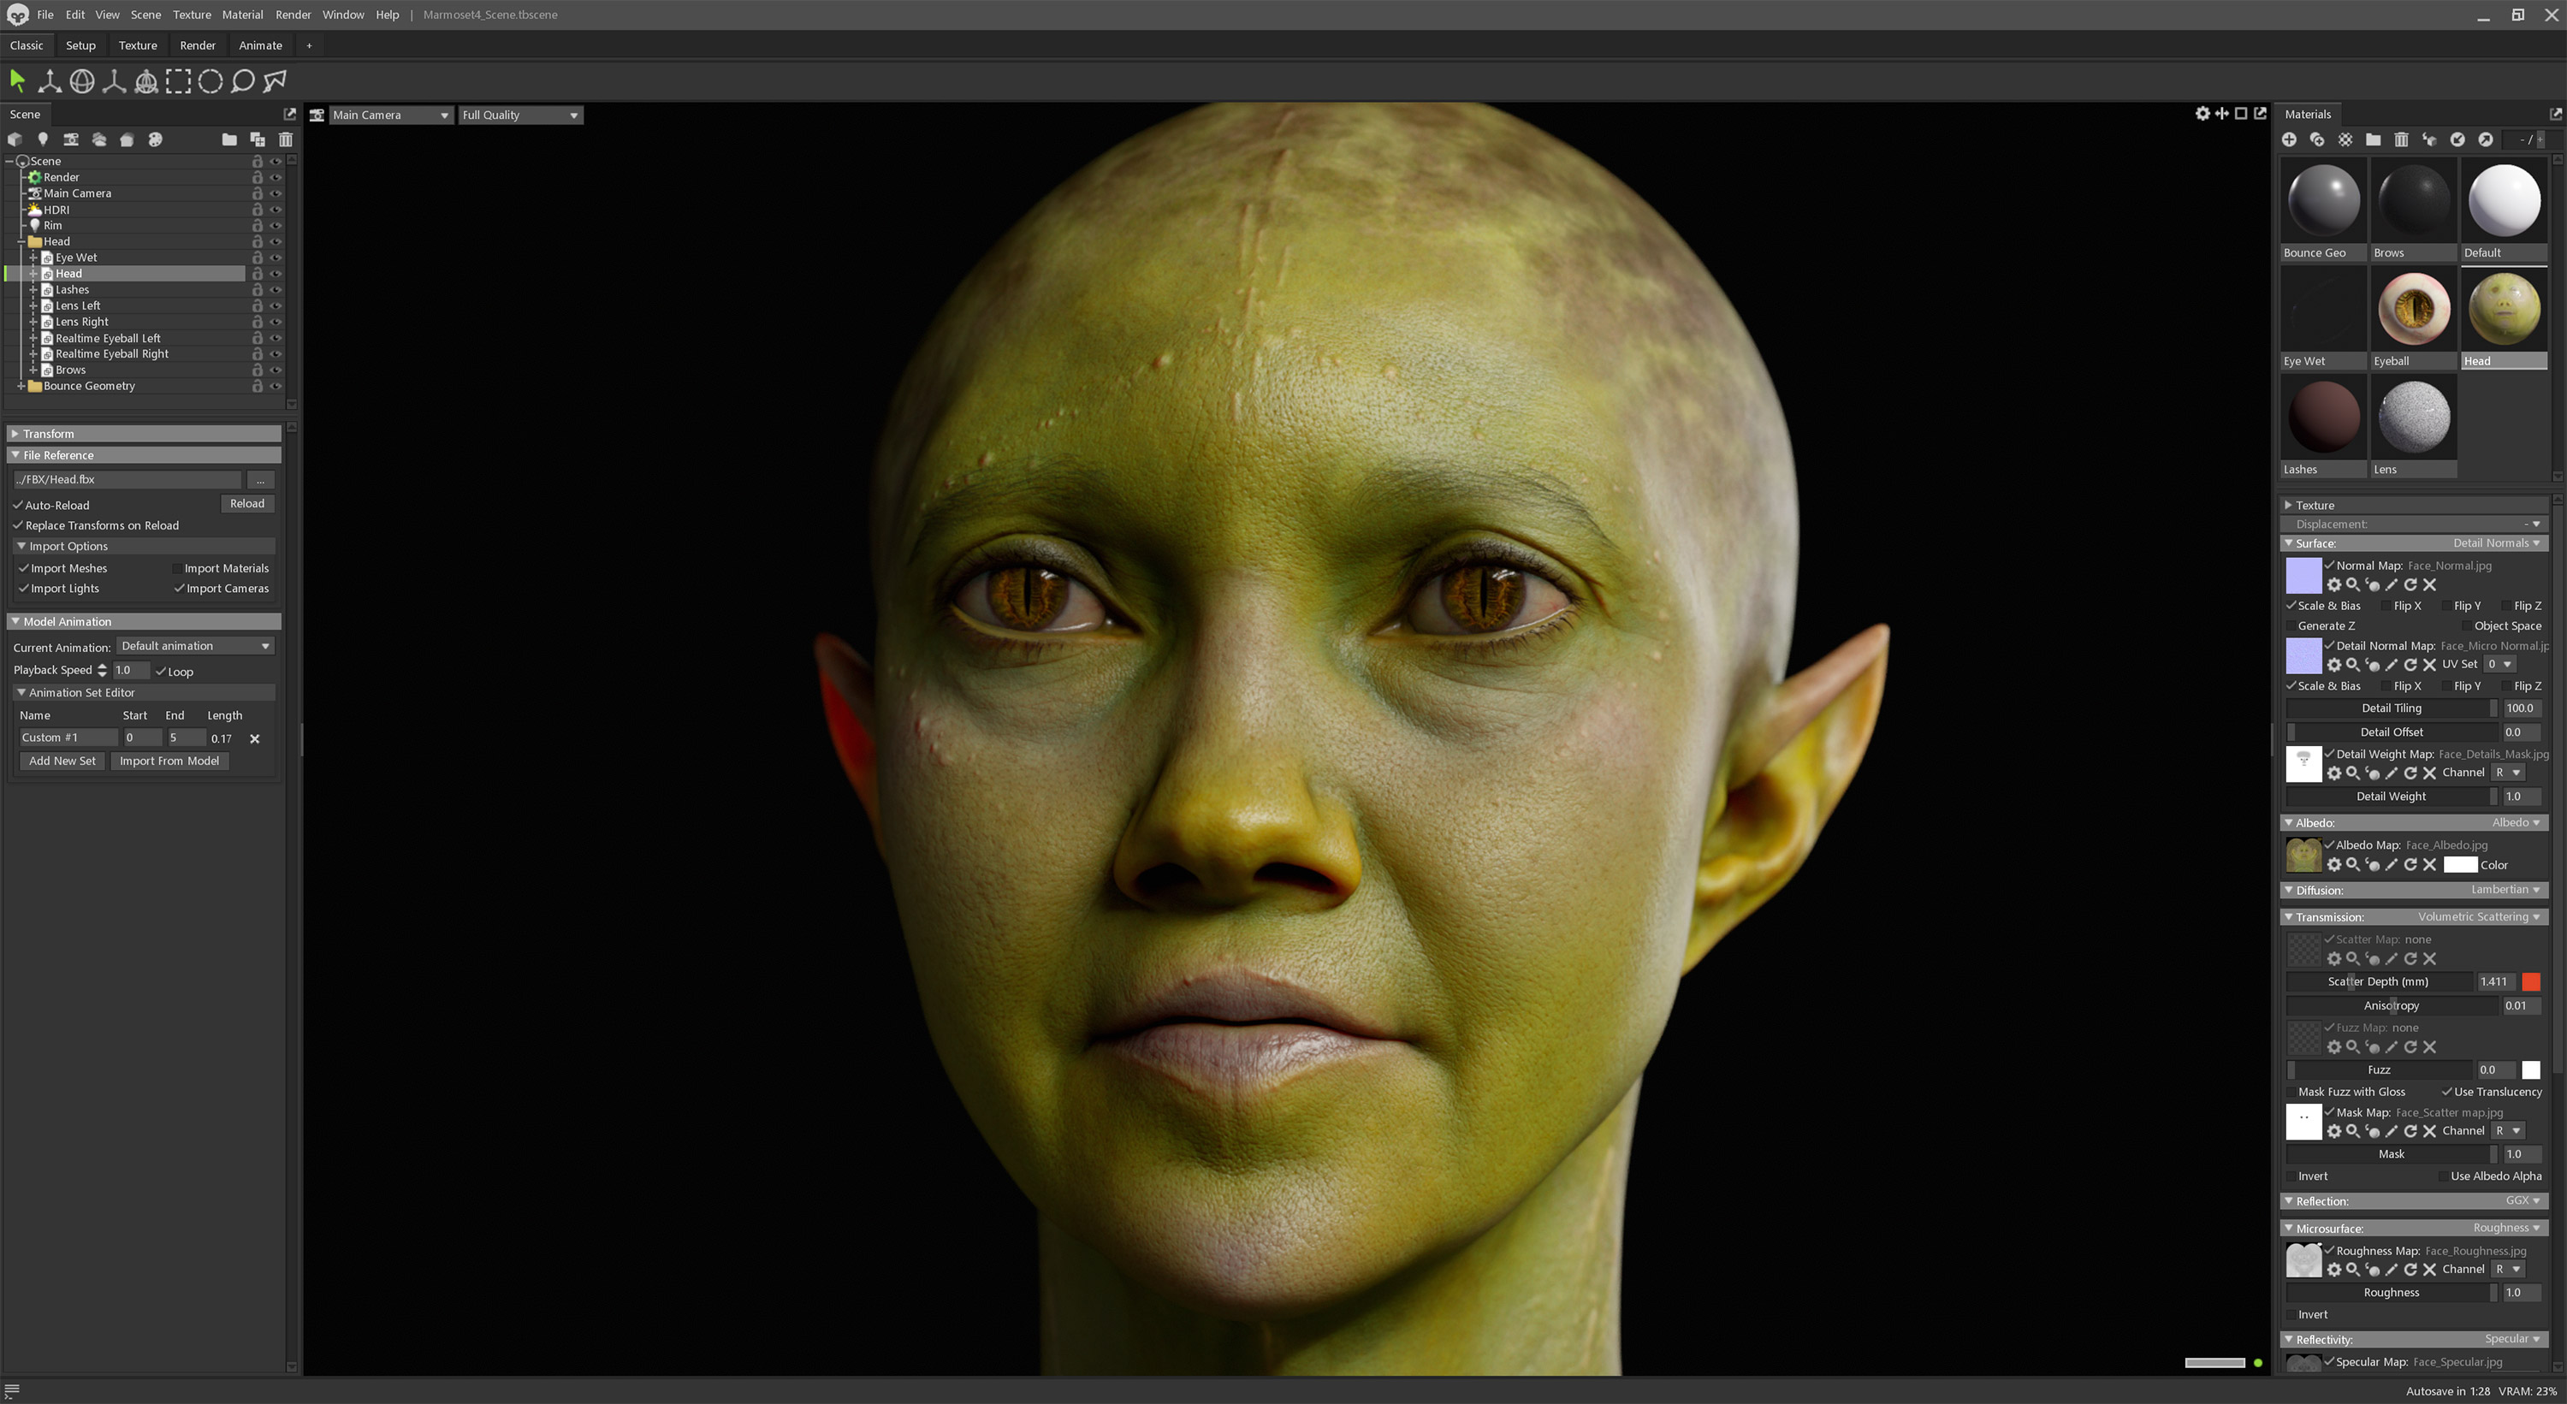Image resolution: width=2567 pixels, height=1404 pixels.
Task: Click the Add New Set button
Action: click(x=62, y=761)
